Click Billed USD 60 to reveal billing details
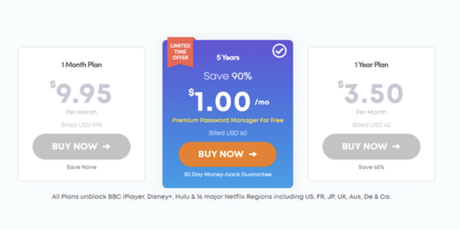460x230 pixels. tap(227, 133)
